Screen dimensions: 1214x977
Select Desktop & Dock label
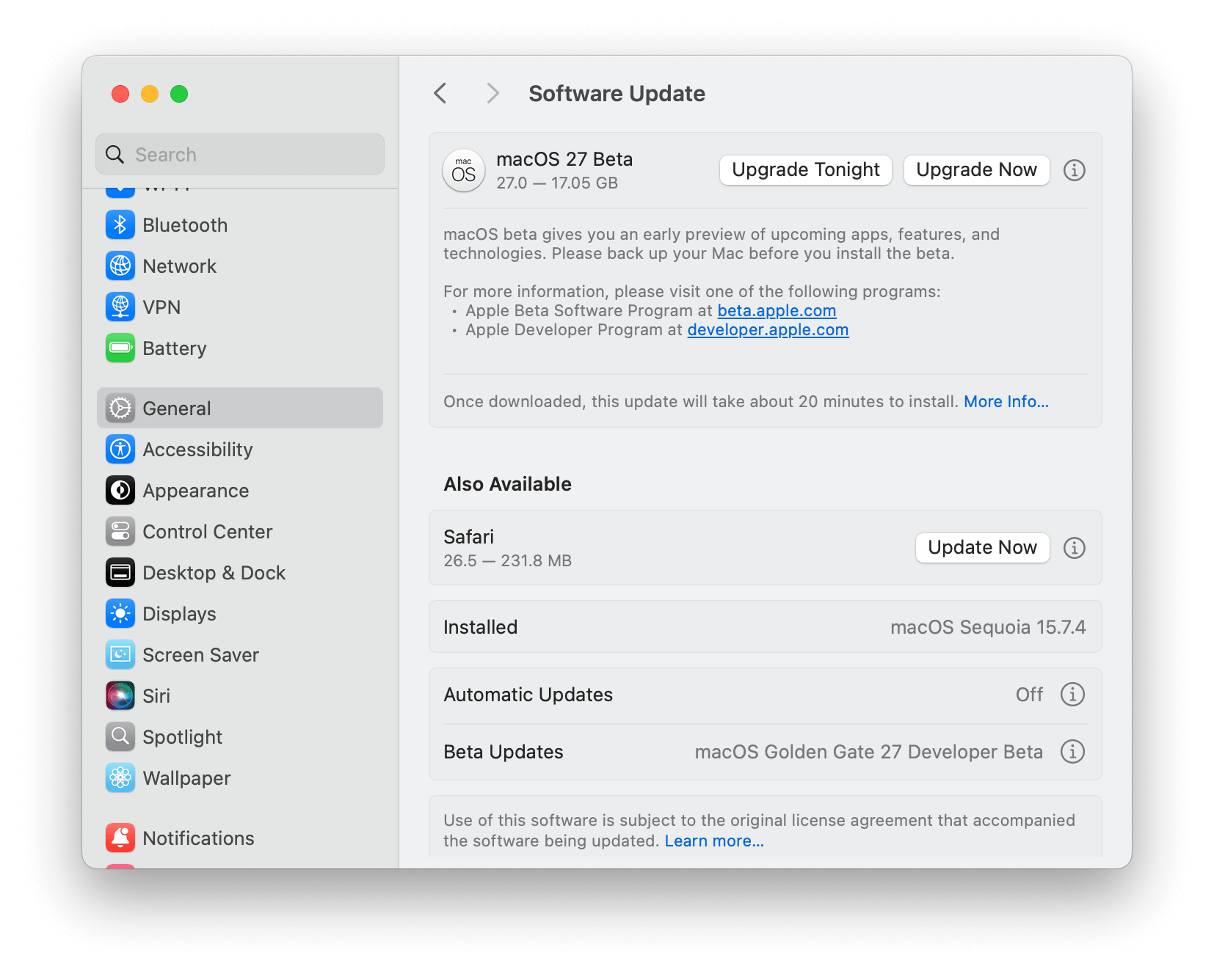[x=214, y=573]
